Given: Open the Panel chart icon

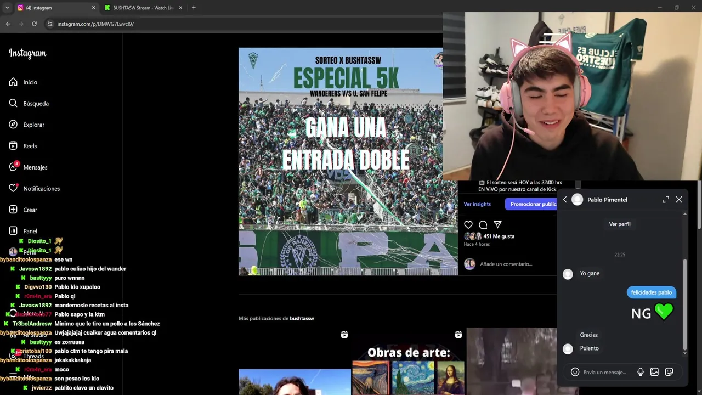Looking at the screenshot, I should coord(13,231).
